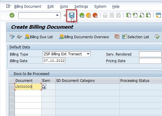162x116 pixels.
Task: Click the Save floppy disk icon
Action: click(x=72, y=16)
